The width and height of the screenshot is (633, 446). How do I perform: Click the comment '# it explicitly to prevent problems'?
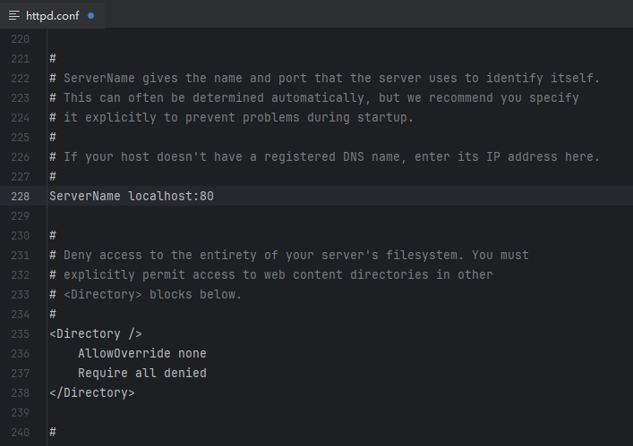tap(231, 118)
